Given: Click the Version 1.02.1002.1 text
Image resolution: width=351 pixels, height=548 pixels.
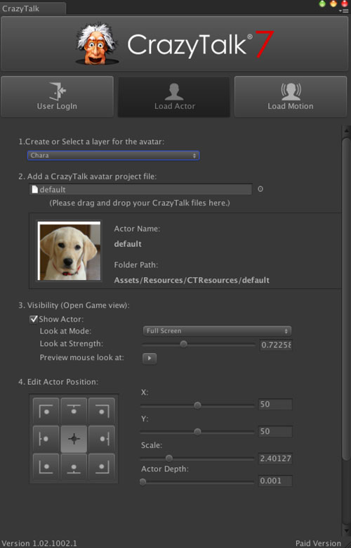Looking at the screenshot, I should pyautogui.click(x=39, y=544).
